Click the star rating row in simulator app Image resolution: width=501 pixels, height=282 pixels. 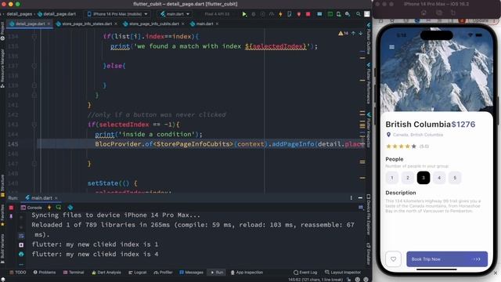[x=402, y=146]
